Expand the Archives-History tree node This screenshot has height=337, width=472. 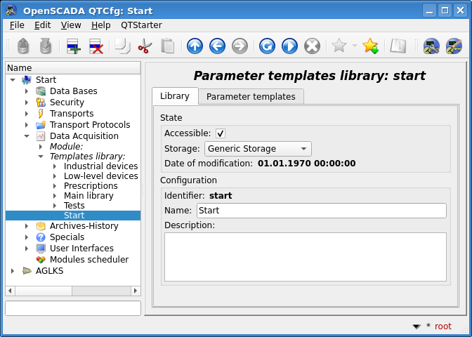coord(27,226)
